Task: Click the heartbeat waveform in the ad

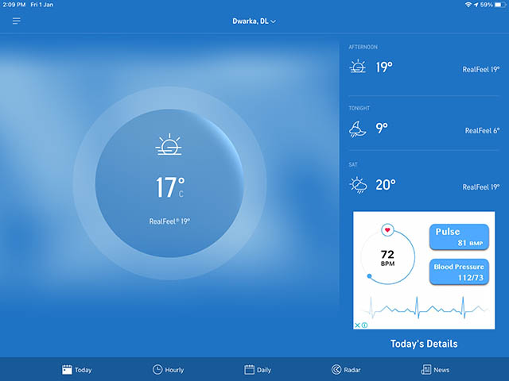Action: (x=426, y=308)
